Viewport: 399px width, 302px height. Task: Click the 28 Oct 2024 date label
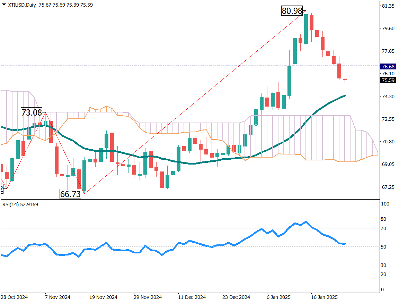(14, 297)
